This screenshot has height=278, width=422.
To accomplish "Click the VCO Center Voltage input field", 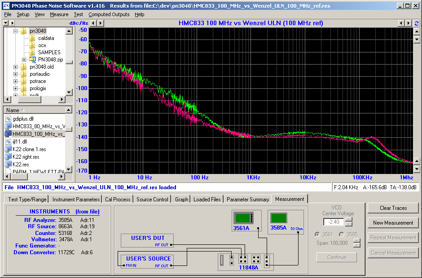I will [x=334, y=222].
